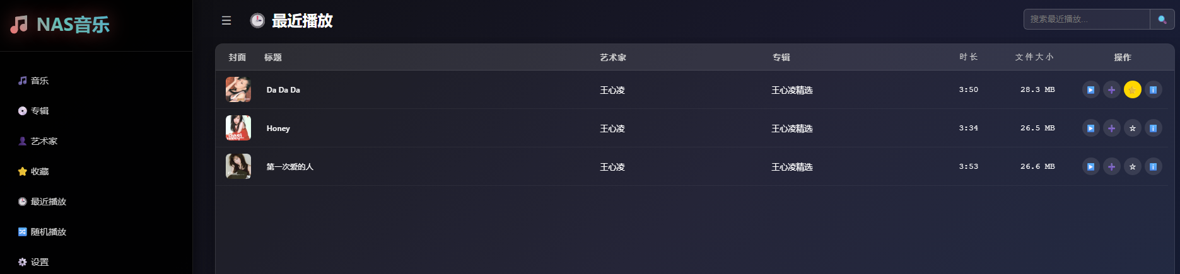Play the song 第一次爱的人
This screenshot has width=1180, height=274.
[x=1090, y=167]
